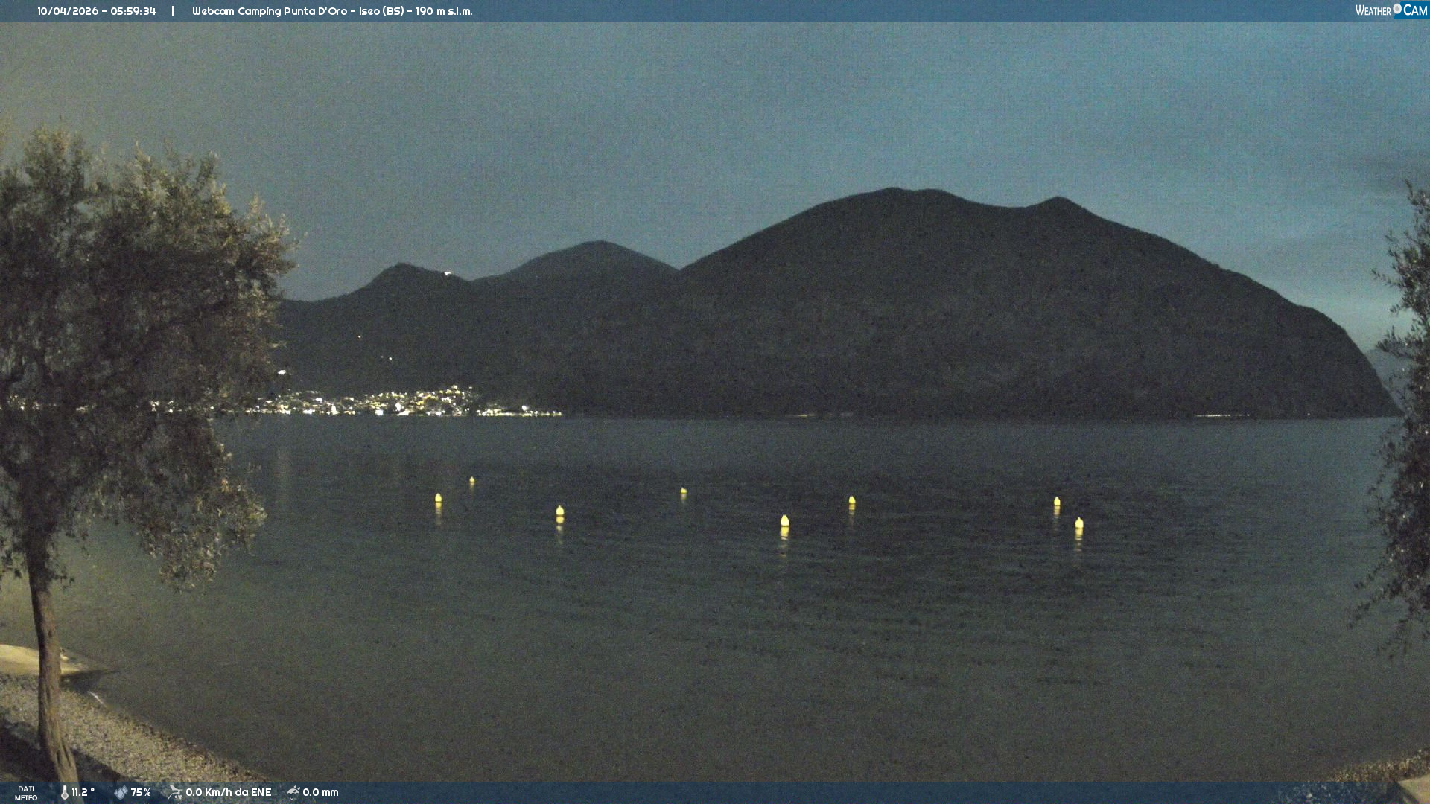
Task: Click the rain umbrella icon
Action: coord(293,792)
